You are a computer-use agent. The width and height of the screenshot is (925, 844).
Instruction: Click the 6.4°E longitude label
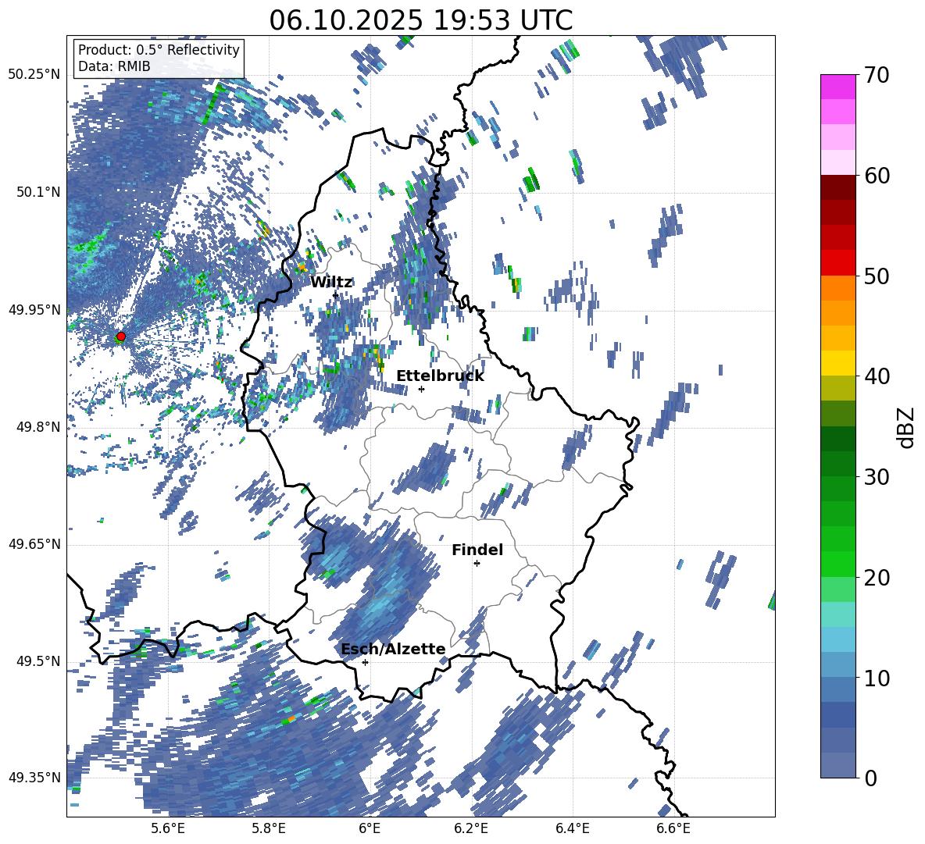(572, 828)
